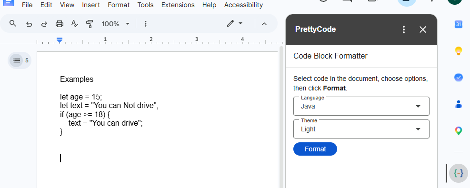Print the document
470x188 pixels.
tap(60, 24)
